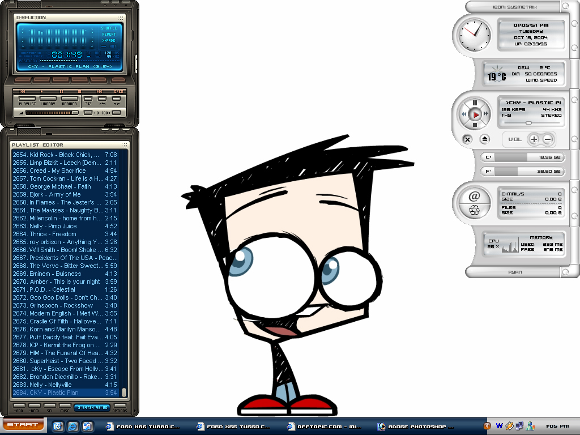This screenshot has height=435, width=580.
Task: Click the CPU usage graph
Action: [510, 247]
